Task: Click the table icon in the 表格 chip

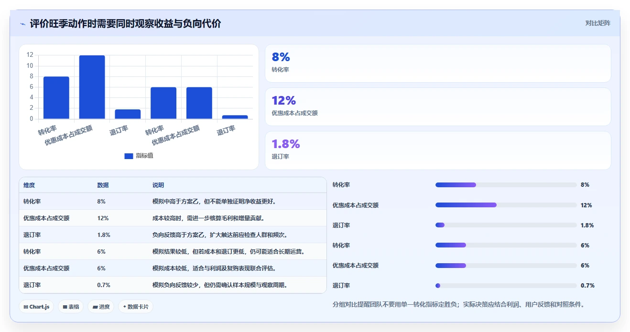Action: coord(65,307)
